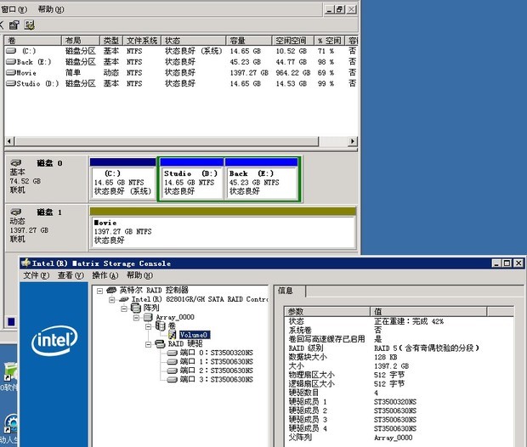Select the Array_0000 node icon
Screen dimensions: 527x447
148,317
